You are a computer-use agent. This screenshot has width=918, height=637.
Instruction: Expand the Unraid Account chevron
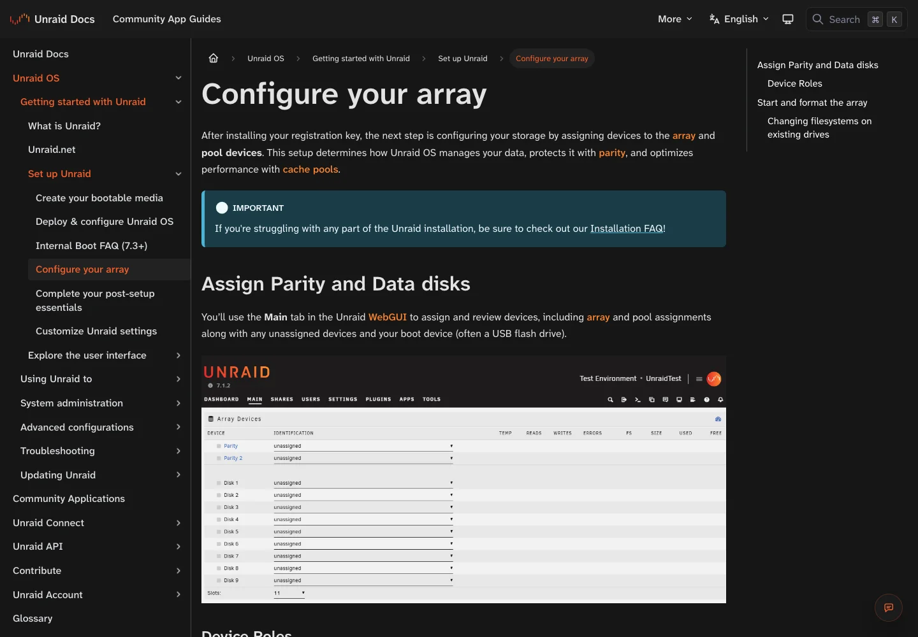pos(178,595)
